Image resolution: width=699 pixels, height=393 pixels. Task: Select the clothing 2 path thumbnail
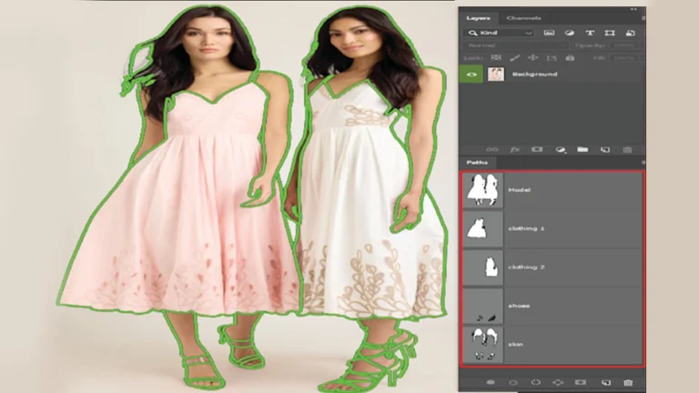coord(482,267)
